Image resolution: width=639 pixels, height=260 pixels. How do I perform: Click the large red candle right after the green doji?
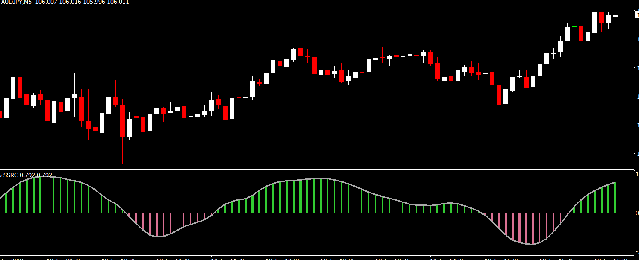click(581, 33)
